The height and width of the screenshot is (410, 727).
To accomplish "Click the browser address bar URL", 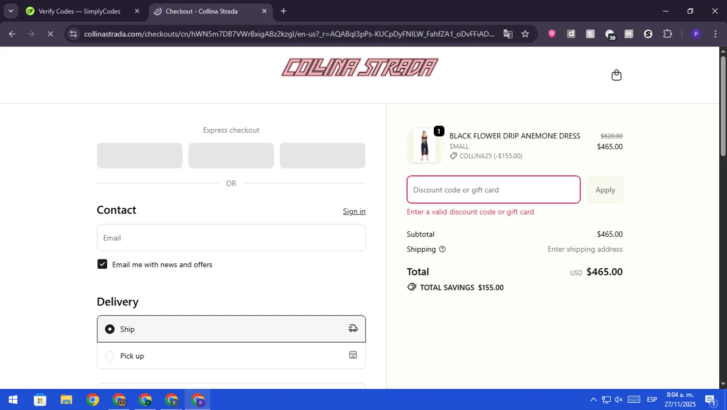I will (289, 34).
